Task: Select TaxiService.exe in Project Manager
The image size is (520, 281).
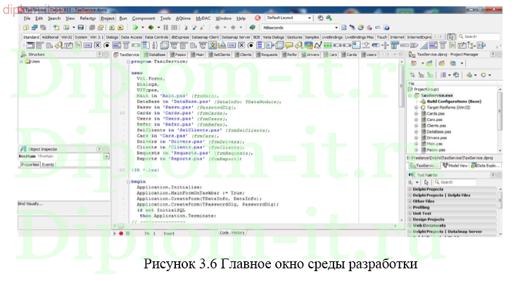Action: point(437,96)
